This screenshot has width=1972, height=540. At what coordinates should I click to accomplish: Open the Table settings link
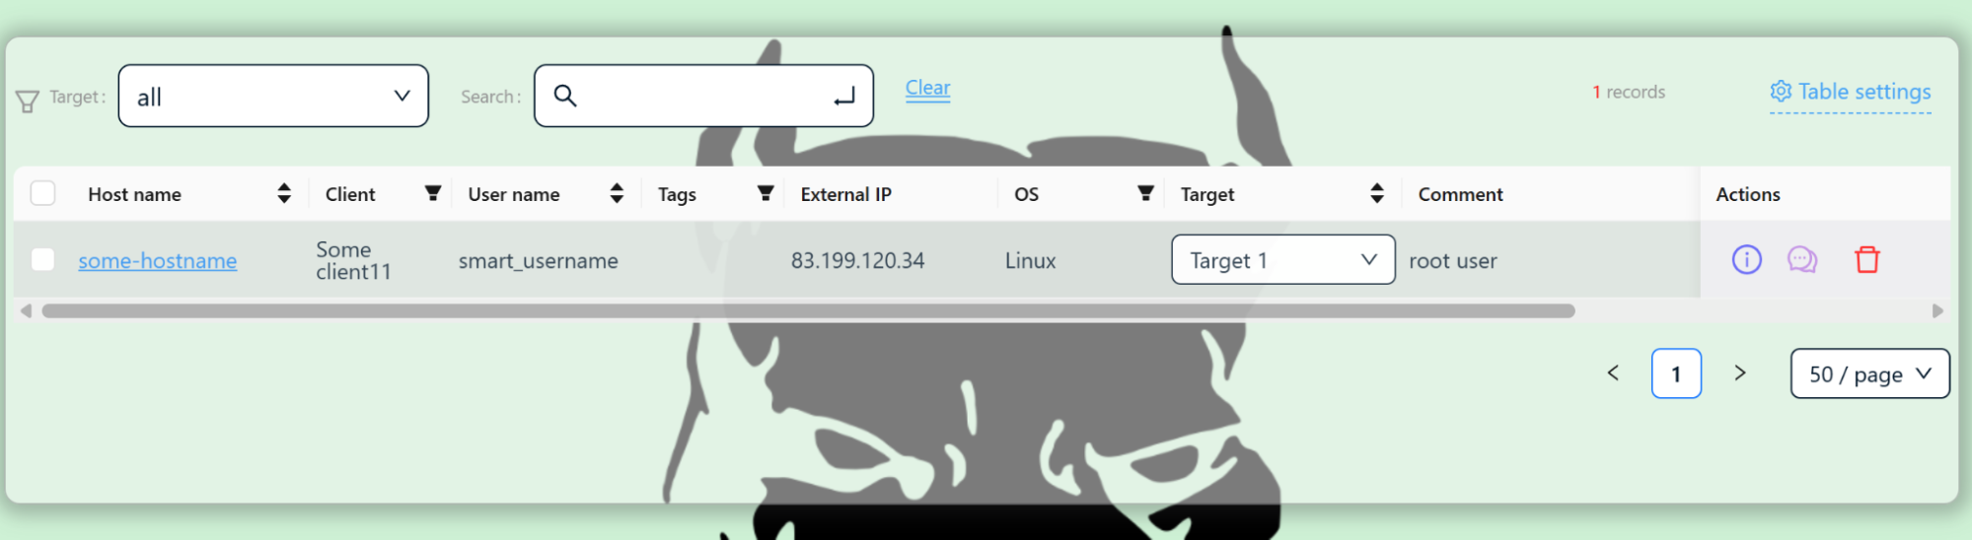[x=1851, y=92]
